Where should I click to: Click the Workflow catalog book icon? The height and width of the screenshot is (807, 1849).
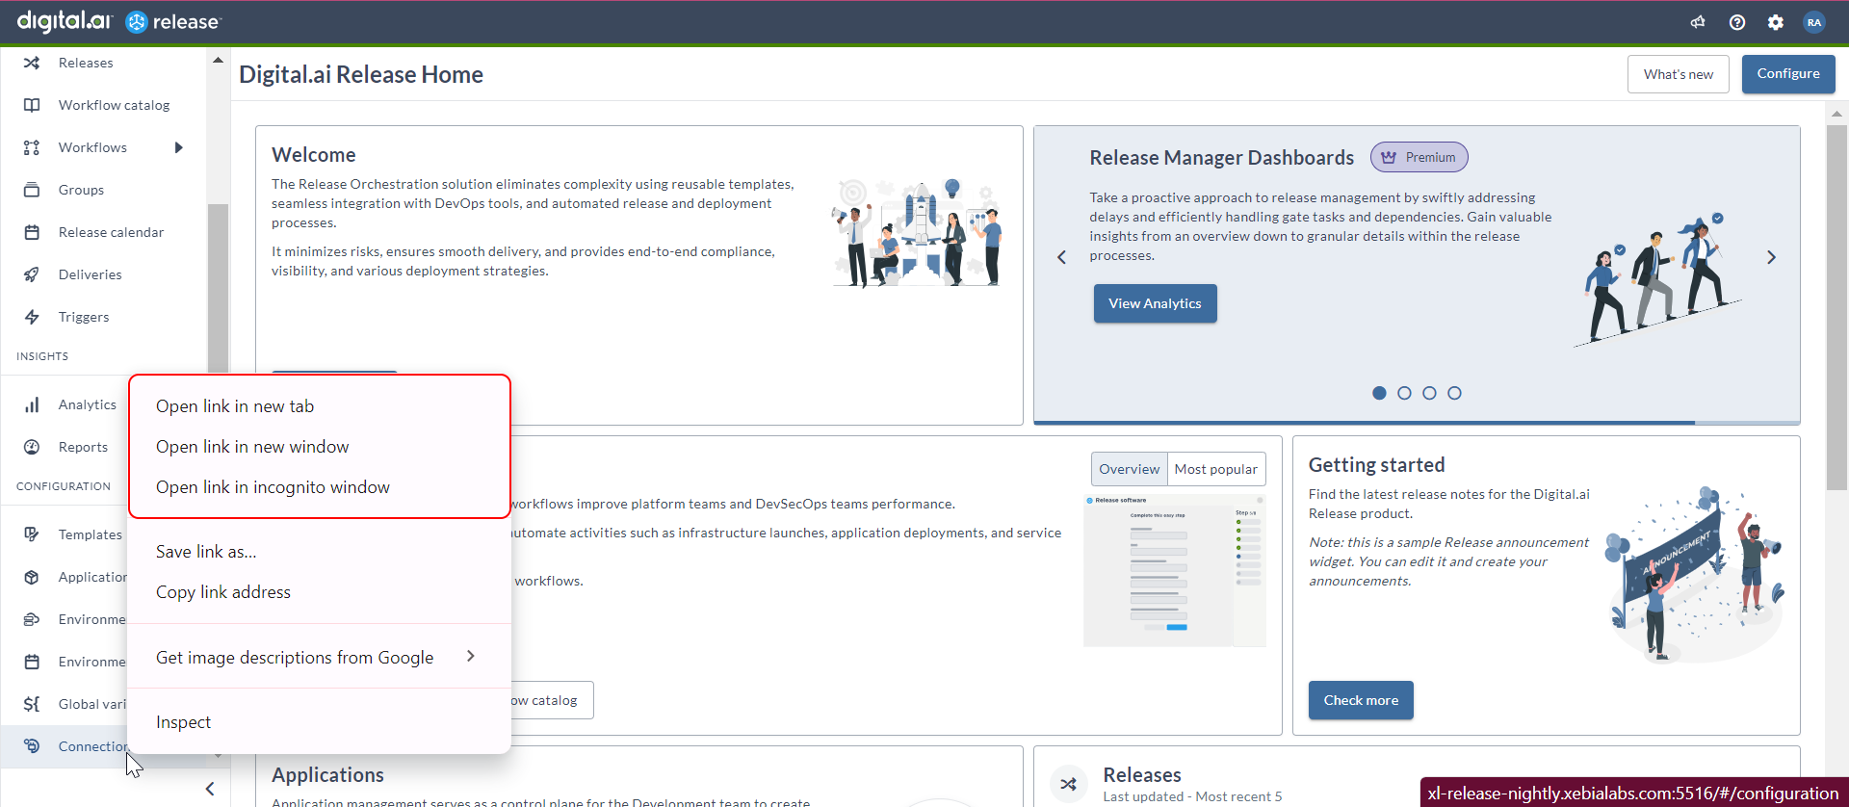pyautogui.click(x=32, y=105)
